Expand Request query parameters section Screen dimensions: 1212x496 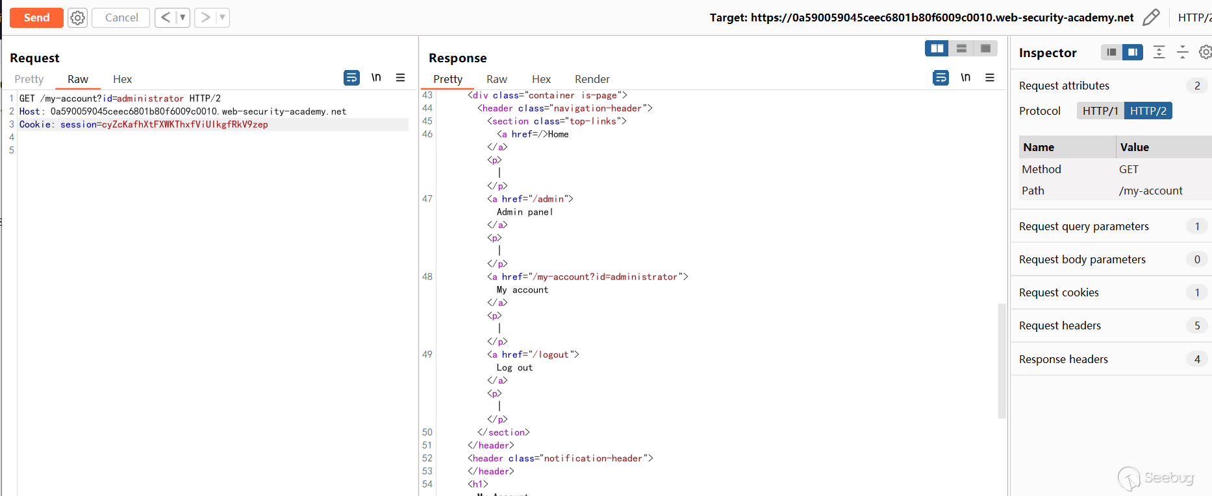pos(1083,226)
